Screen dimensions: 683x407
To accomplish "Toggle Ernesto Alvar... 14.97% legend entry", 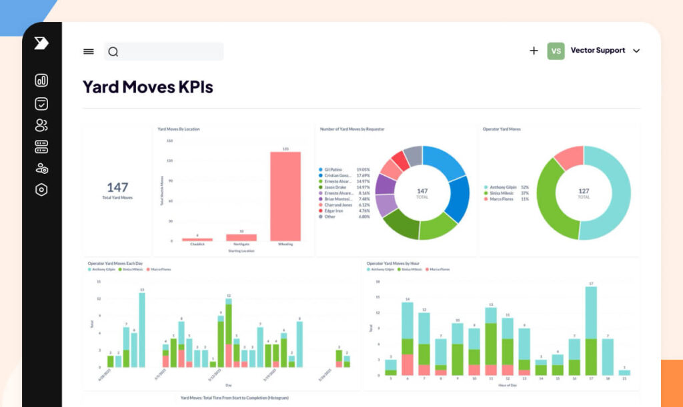I will pos(344,181).
